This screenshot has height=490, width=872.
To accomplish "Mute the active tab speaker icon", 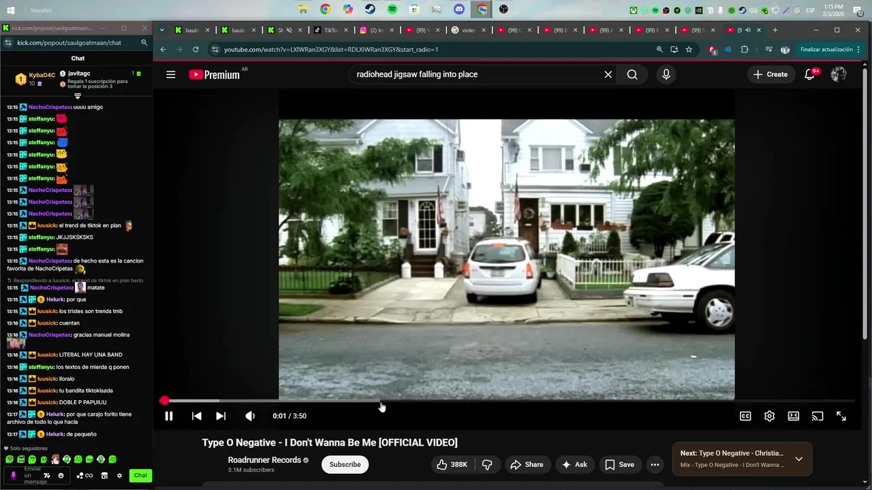I will tap(747, 30).
